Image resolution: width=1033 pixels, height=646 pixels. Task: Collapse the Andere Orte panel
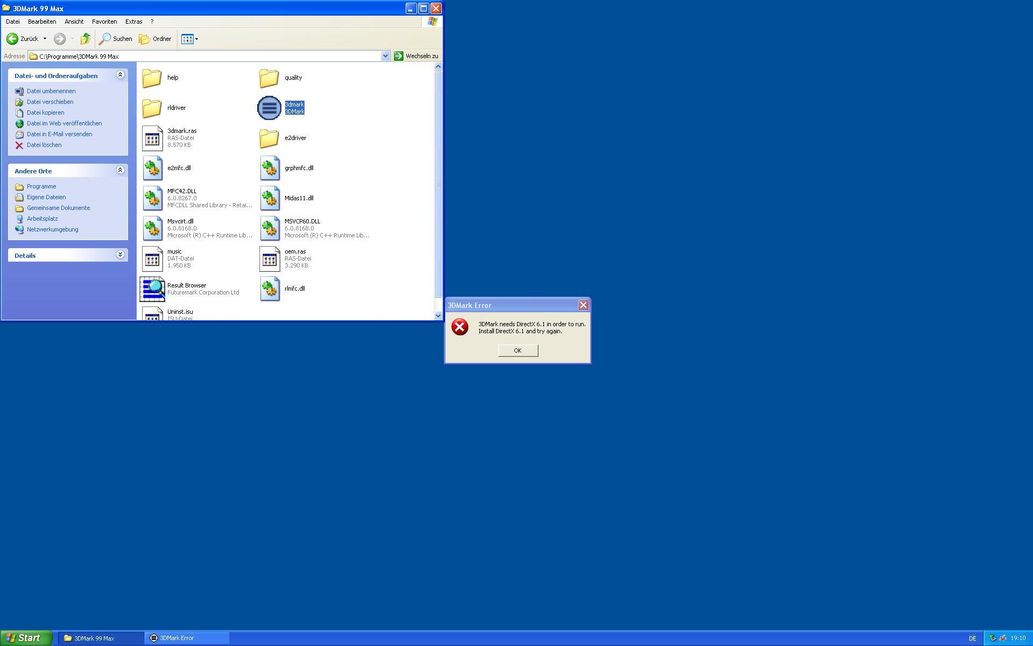click(120, 170)
